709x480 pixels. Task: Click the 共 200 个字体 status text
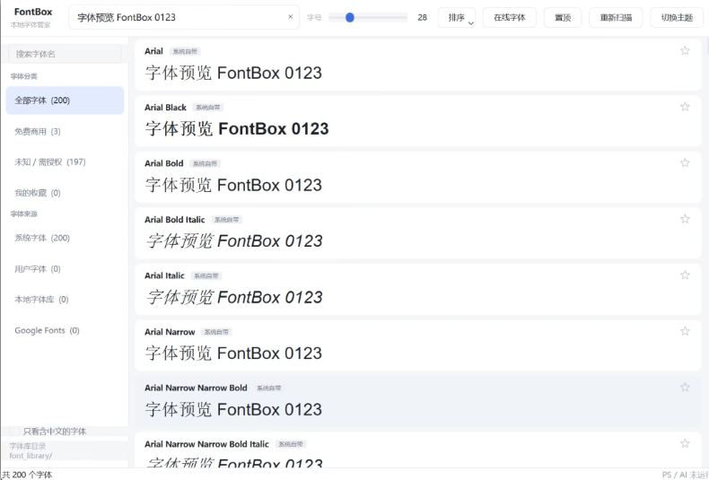(27, 475)
